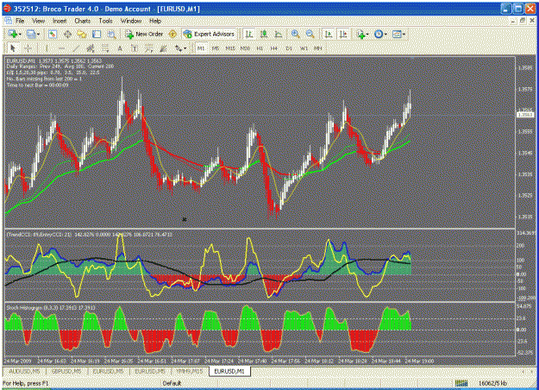Open the Arrows objects dropdown
This screenshot has width=539, height=390.
pyautogui.click(x=180, y=48)
